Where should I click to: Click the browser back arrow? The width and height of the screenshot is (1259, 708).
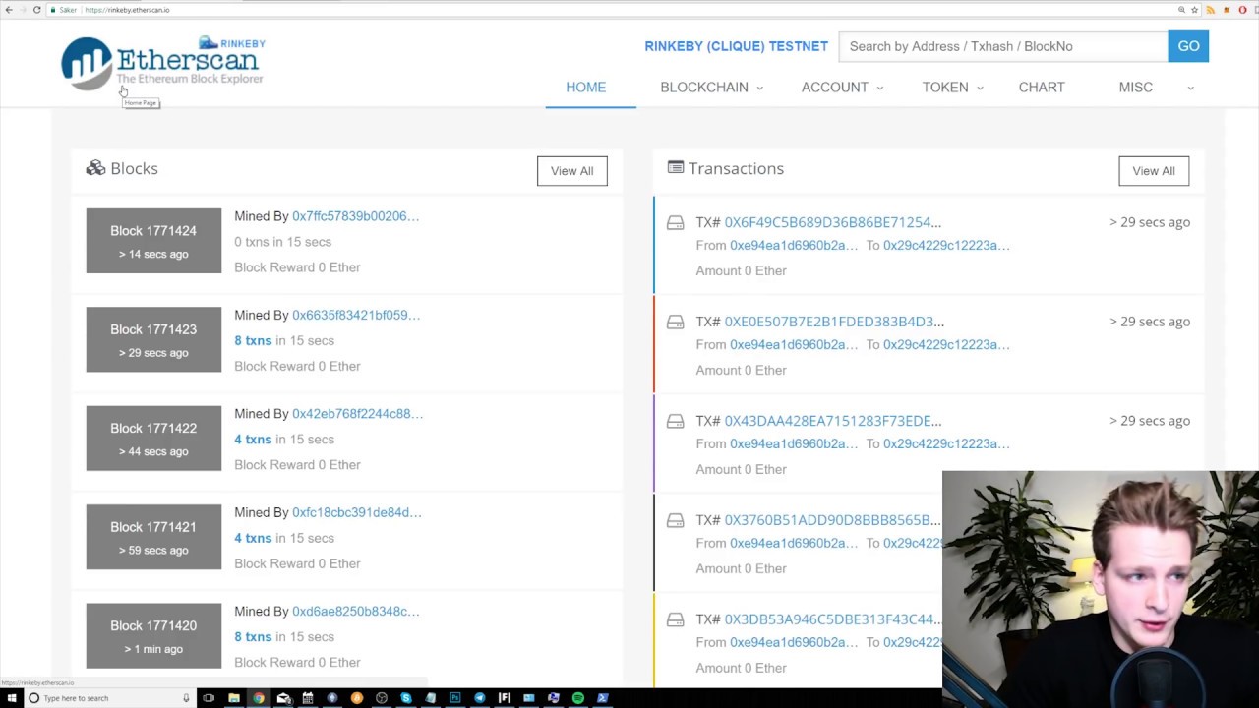tap(9, 10)
